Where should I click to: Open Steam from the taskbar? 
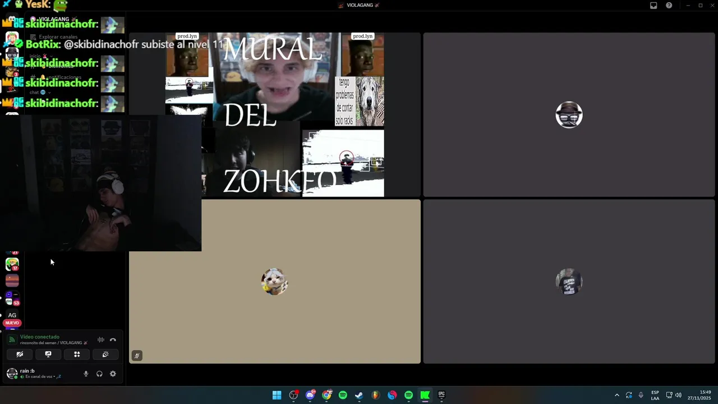pos(359,395)
